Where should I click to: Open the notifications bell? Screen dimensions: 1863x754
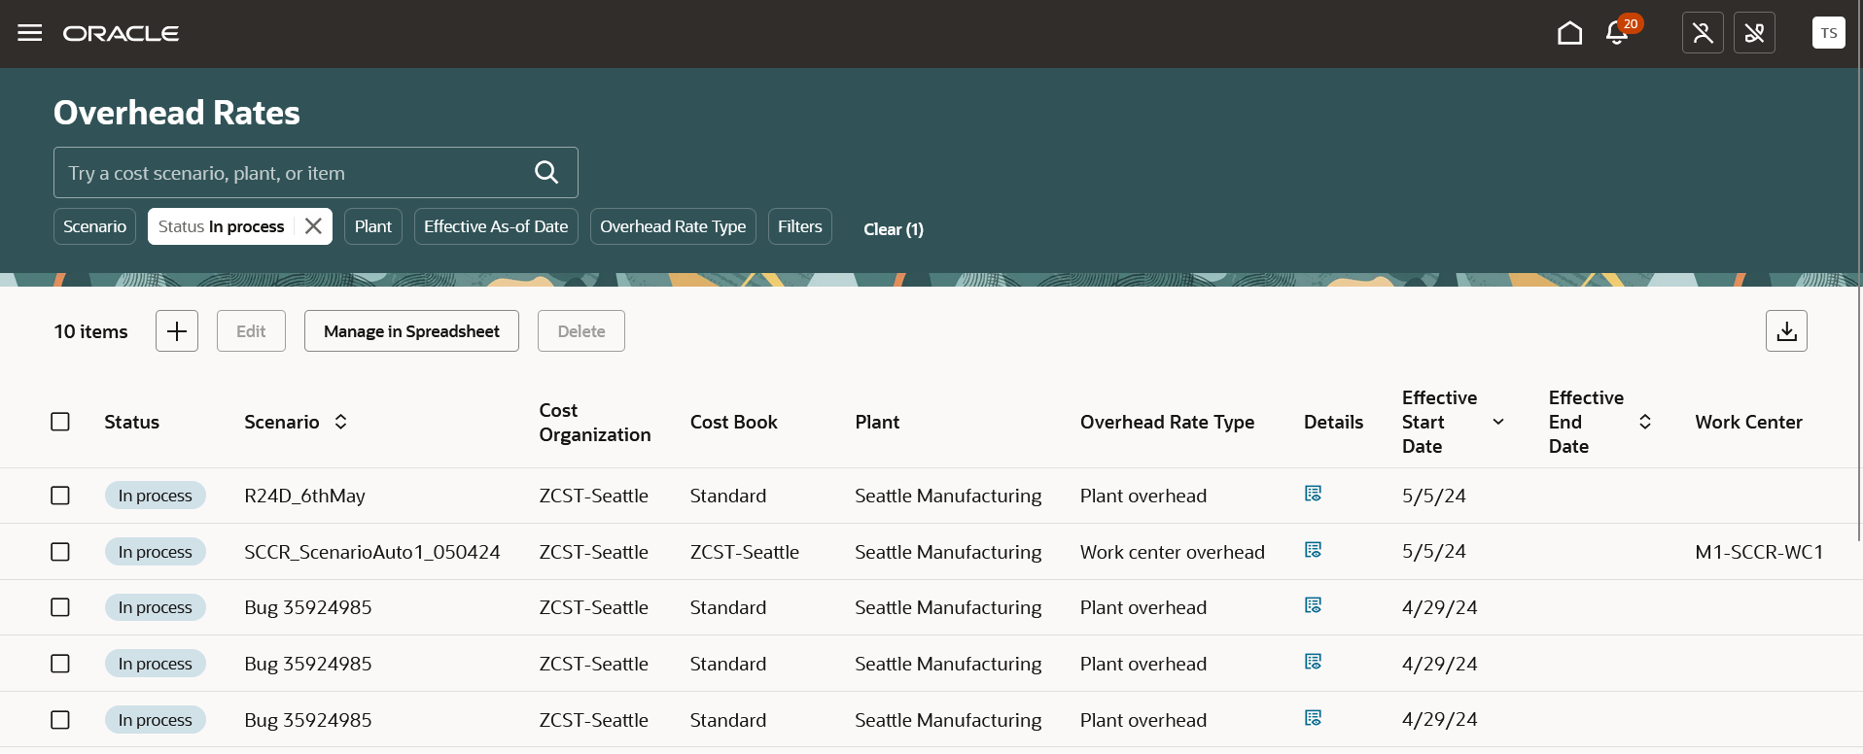(1617, 33)
